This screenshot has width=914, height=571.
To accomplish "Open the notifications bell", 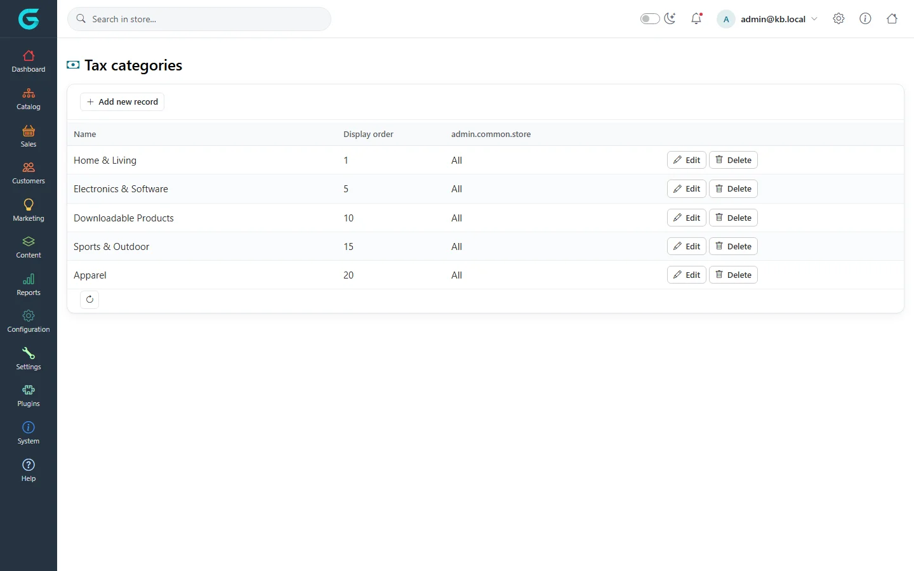I will (x=696, y=19).
